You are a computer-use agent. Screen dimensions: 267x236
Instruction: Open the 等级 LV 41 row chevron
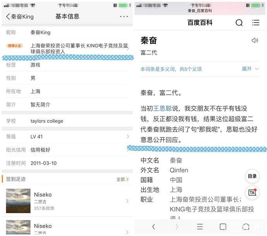click(x=128, y=137)
